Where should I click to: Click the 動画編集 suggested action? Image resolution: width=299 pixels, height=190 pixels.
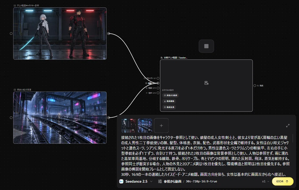[169, 101]
